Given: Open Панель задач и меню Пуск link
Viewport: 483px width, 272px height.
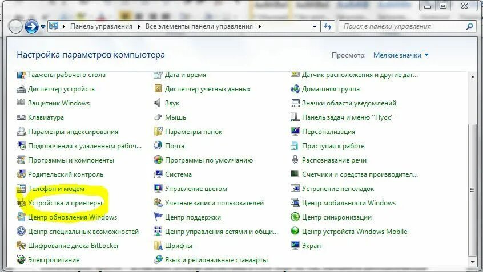Looking at the screenshot, I should (348, 117).
